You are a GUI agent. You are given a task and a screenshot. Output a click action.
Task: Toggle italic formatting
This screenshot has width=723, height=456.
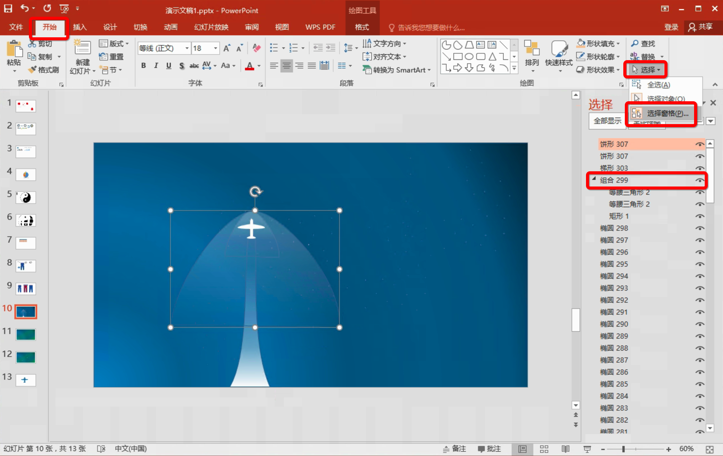(x=156, y=65)
